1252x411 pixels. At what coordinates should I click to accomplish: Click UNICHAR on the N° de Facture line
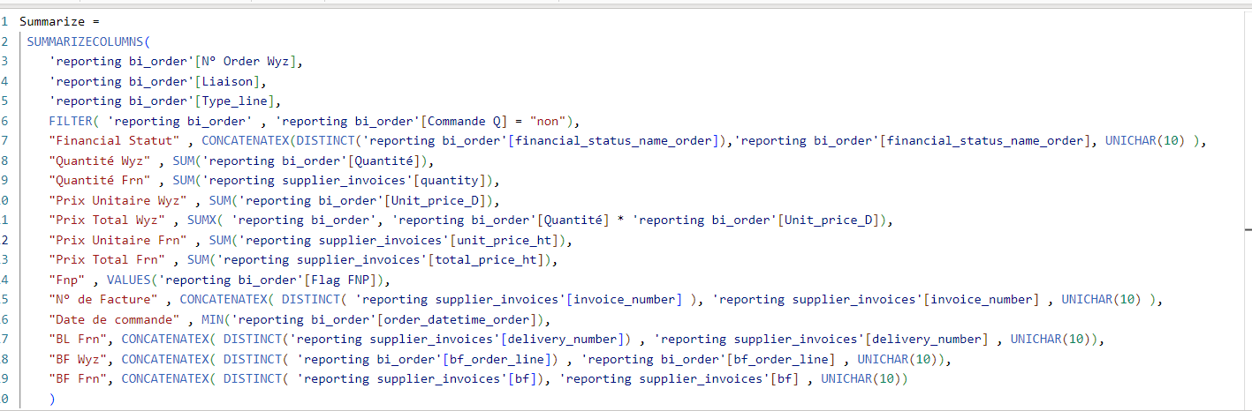(1086, 299)
